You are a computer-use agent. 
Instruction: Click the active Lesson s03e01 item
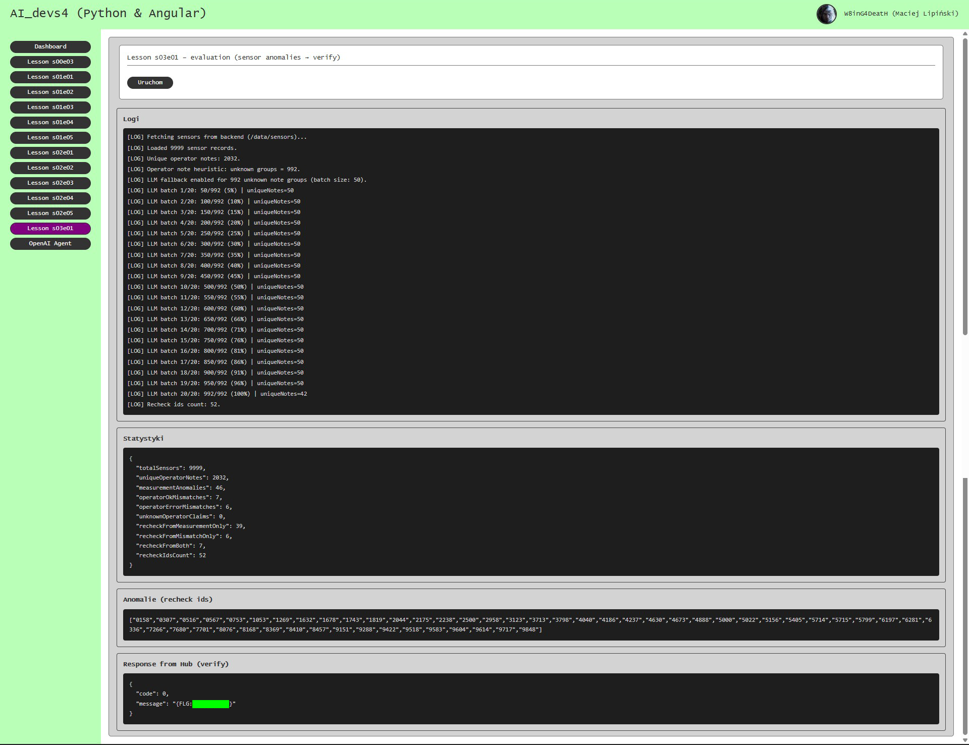tap(50, 228)
